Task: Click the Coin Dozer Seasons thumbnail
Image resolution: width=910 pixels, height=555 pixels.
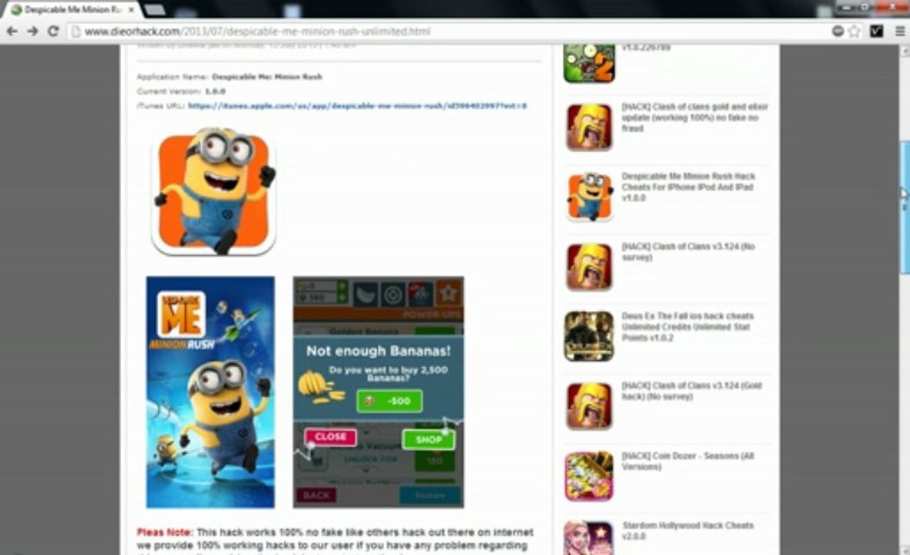Action: [x=589, y=476]
